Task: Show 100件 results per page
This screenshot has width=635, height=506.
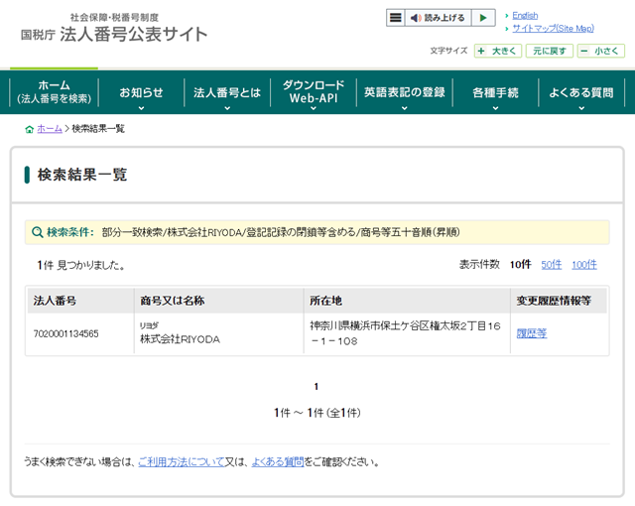Action: pos(584,265)
